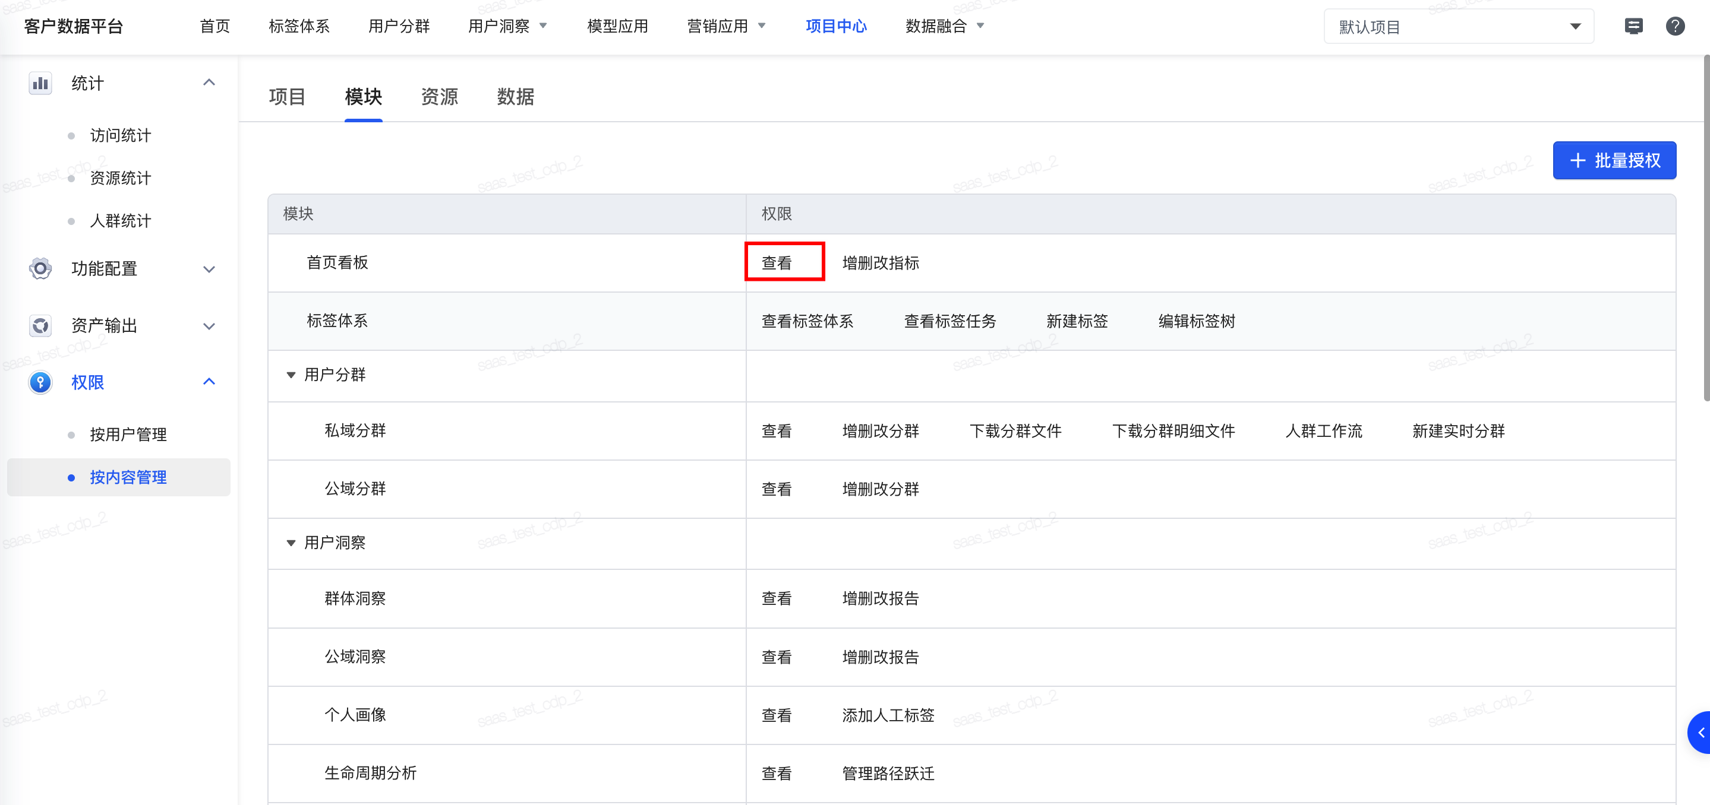
Task: Click 查看标签任务 permission
Action: pos(950,321)
